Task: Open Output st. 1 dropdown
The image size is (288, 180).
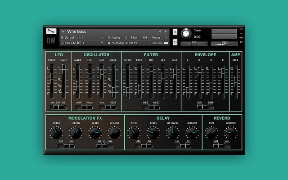Action: point(102,37)
